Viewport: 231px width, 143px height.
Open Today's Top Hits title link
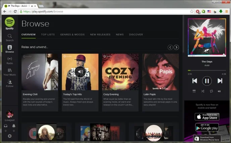(73, 94)
